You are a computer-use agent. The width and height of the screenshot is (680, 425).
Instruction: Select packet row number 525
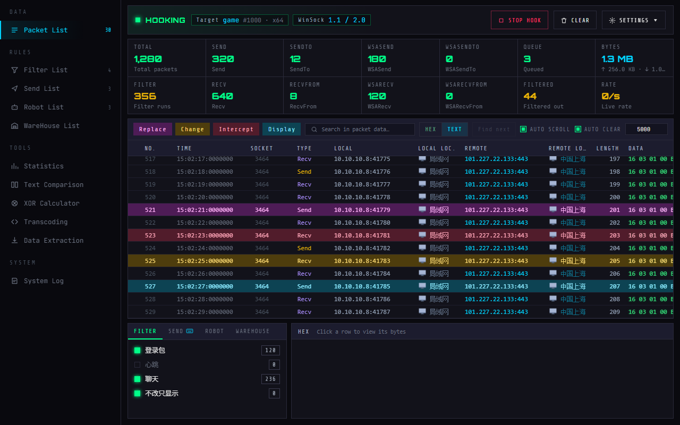pos(401,261)
